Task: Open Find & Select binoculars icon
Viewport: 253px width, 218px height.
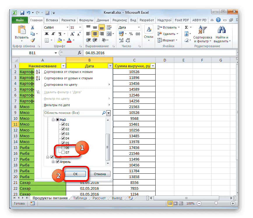Action: [222, 29]
